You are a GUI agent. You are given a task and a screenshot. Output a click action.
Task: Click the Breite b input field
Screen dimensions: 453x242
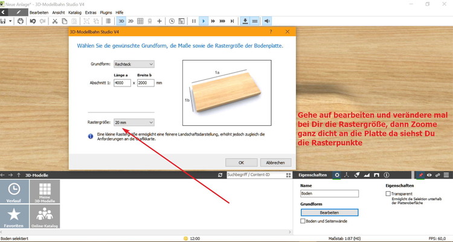[x=146, y=83]
